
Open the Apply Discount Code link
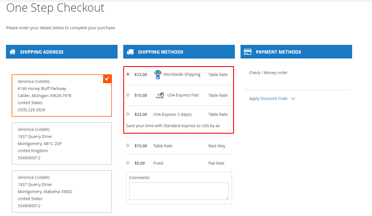[268, 98]
